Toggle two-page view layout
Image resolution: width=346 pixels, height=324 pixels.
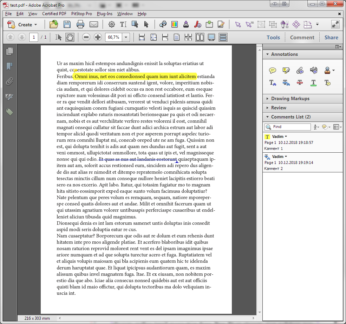pos(200,37)
